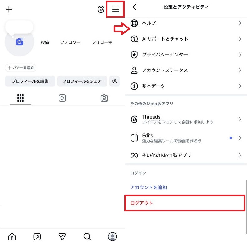Expand Edits row chevron
This screenshot has height=242, width=247.
(x=240, y=138)
